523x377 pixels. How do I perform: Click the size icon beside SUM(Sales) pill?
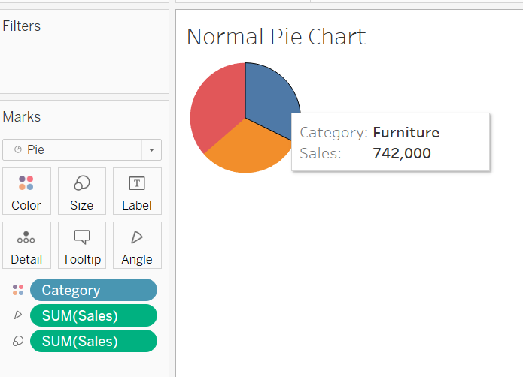coord(18,341)
